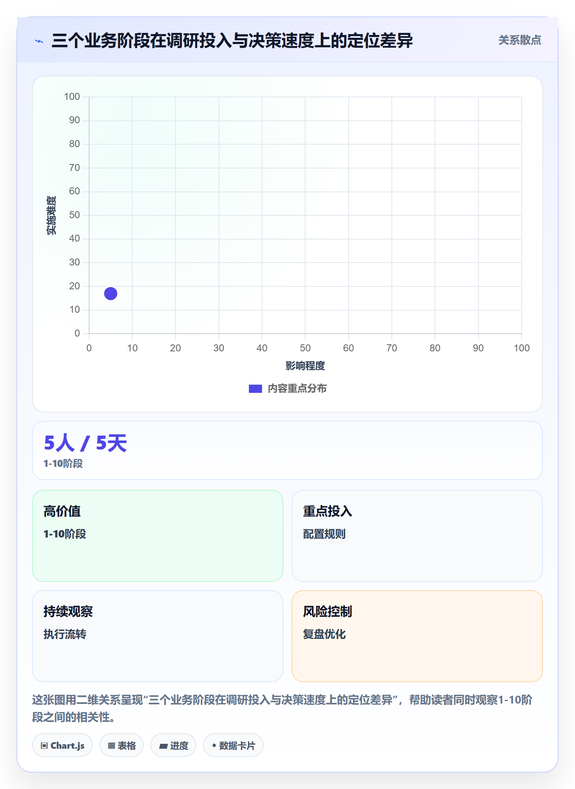Click the chart title heading text
575x789 pixels.
point(232,41)
